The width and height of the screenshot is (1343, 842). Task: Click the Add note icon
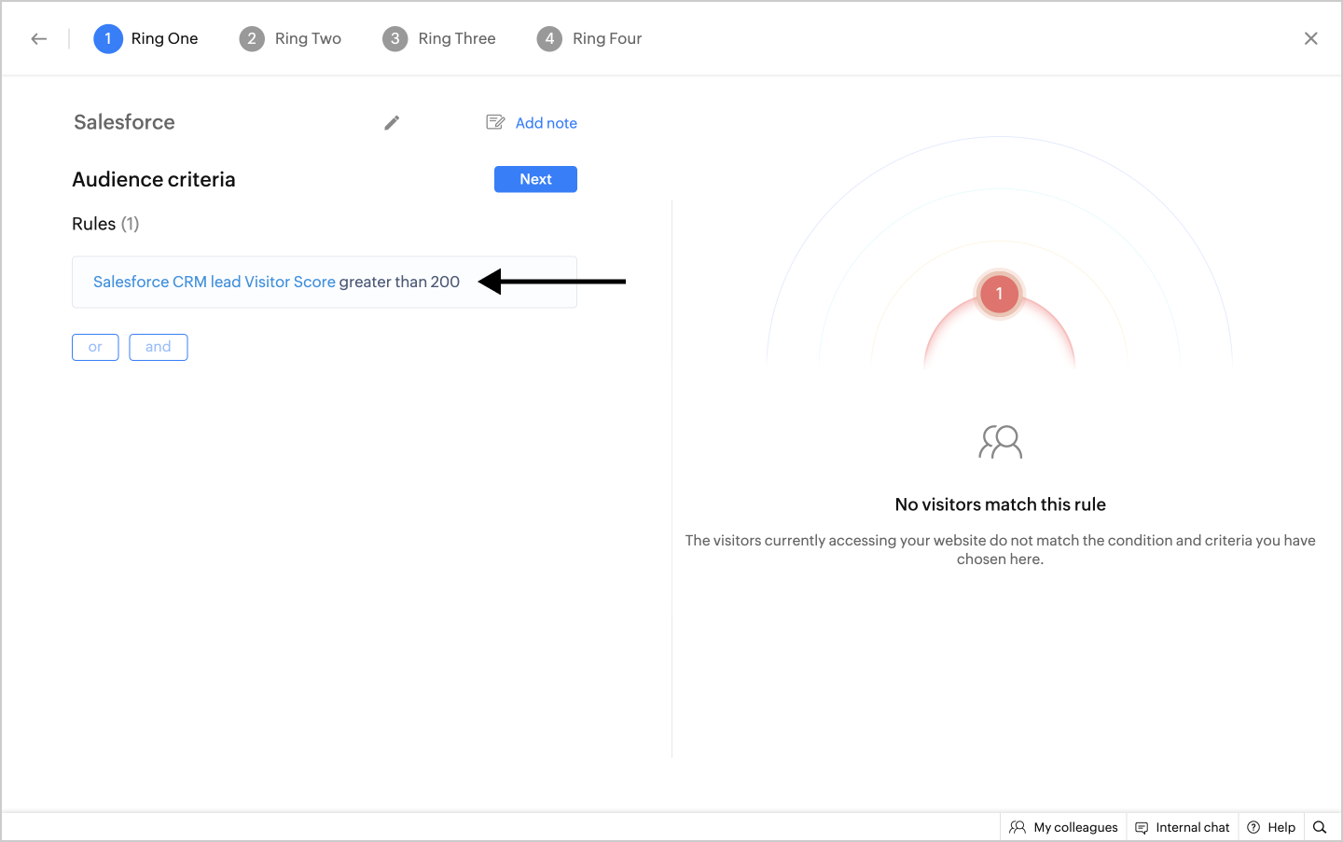click(495, 122)
